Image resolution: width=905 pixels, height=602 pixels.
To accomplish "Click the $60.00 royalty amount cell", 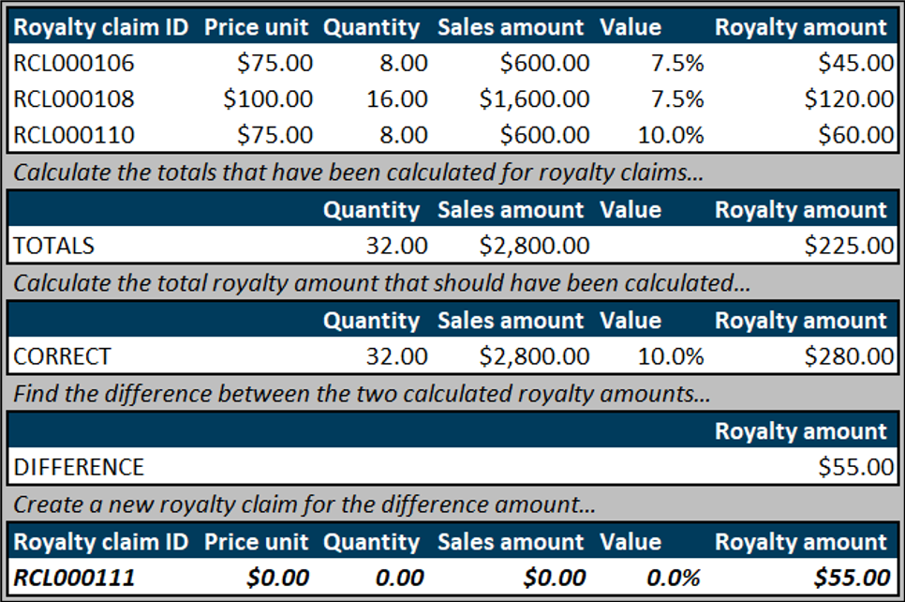I will (x=855, y=134).
